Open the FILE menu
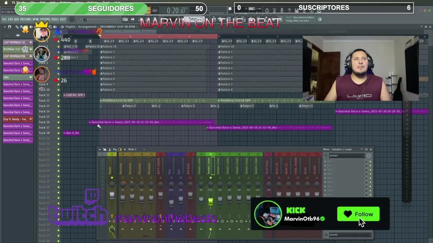 click(x=4, y=19)
